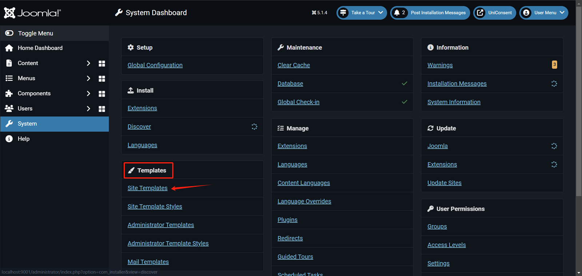Open the Database maintenance link
The height and width of the screenshot is (276, 582).
290,84
